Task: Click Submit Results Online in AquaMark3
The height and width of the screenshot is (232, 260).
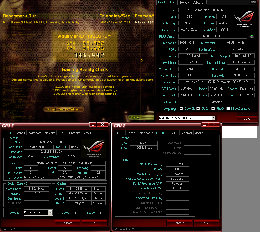Action: pos(64,109)
